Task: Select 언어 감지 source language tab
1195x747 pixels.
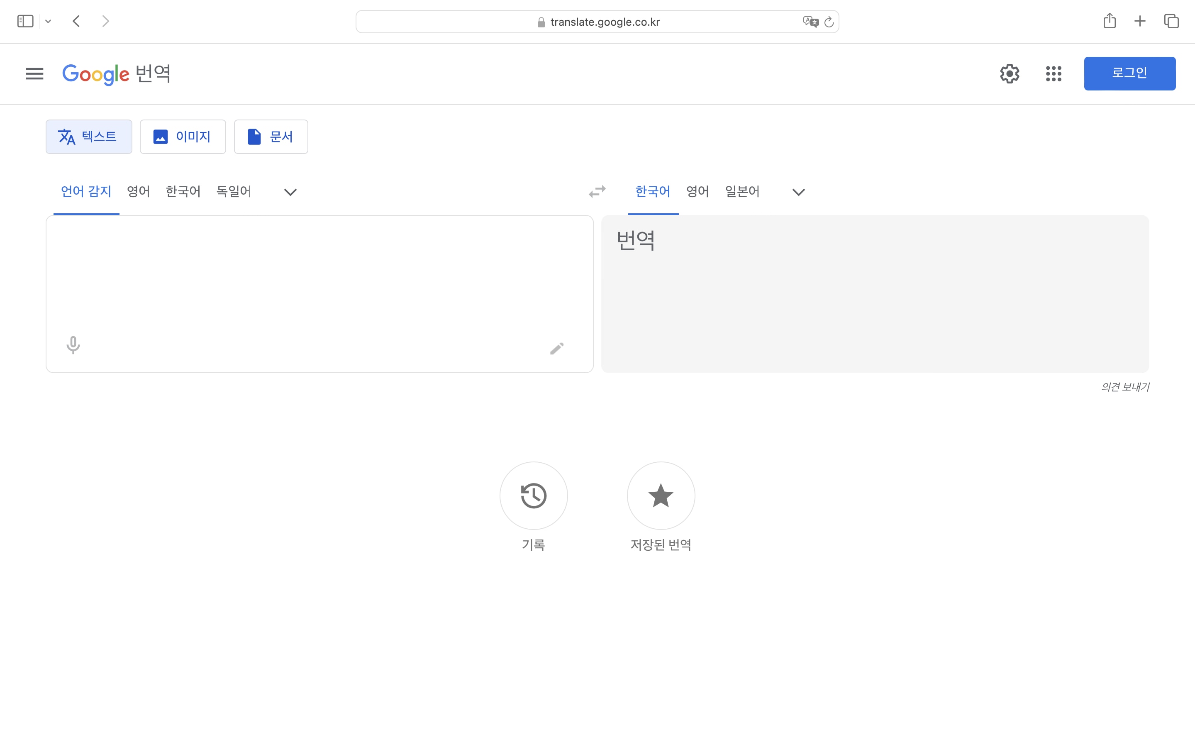Action: coord(86,192)
